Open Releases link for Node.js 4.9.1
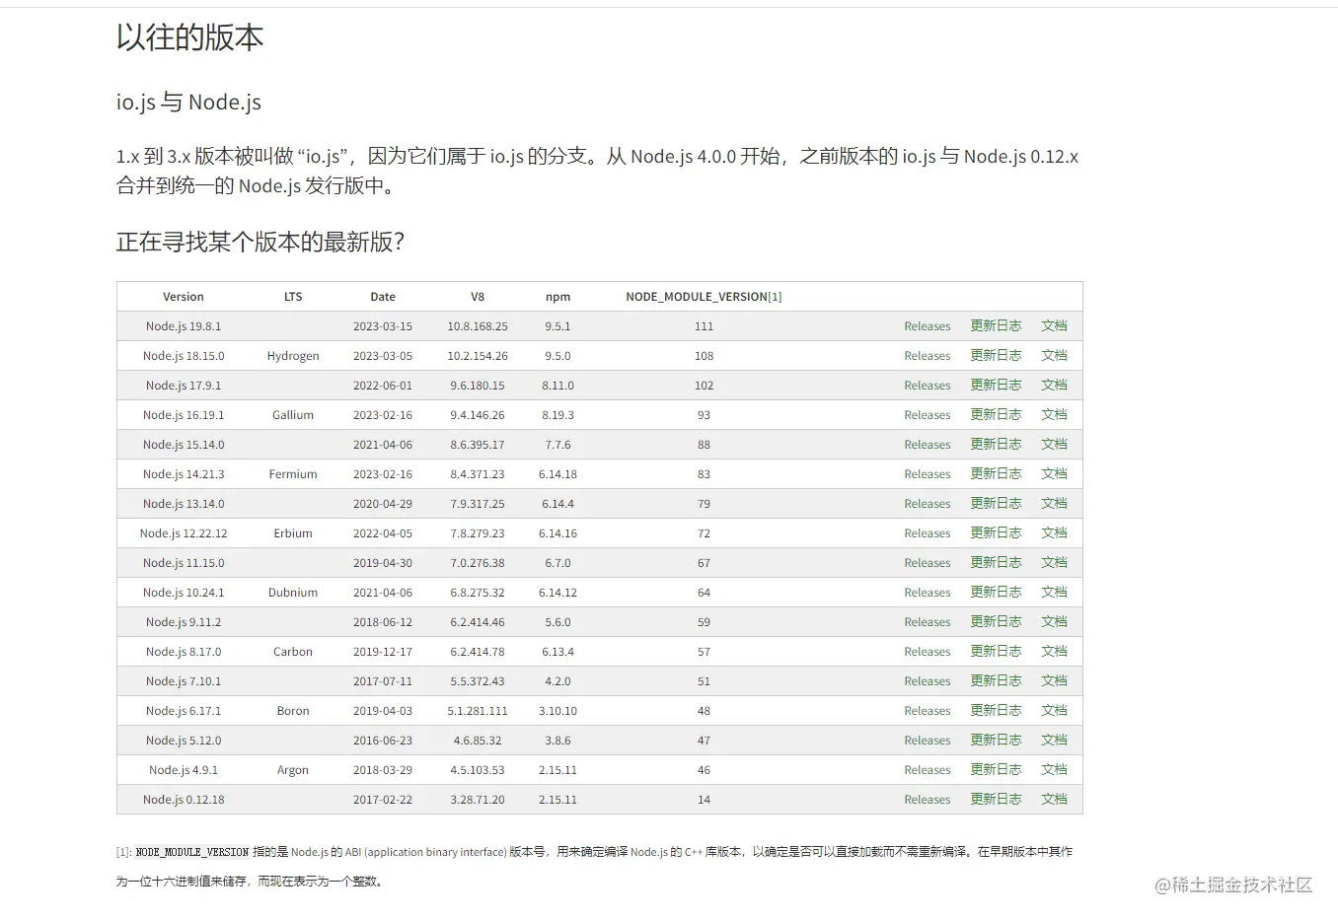This screenshot has height=920, width=1338. coord(927,770)
